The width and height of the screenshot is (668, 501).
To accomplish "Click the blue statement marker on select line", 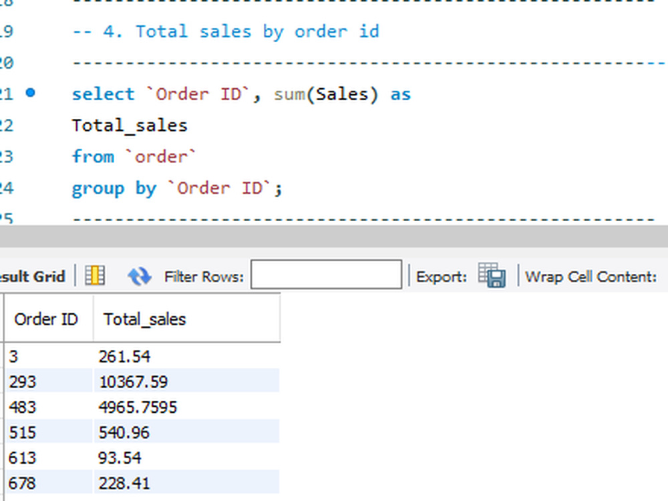I will [x=31, y=92].
